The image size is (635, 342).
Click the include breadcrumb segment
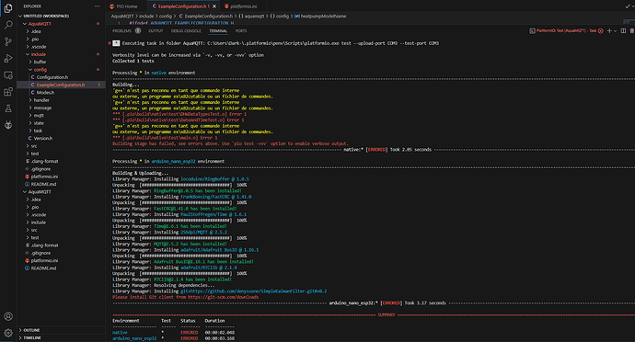point(146,17)
